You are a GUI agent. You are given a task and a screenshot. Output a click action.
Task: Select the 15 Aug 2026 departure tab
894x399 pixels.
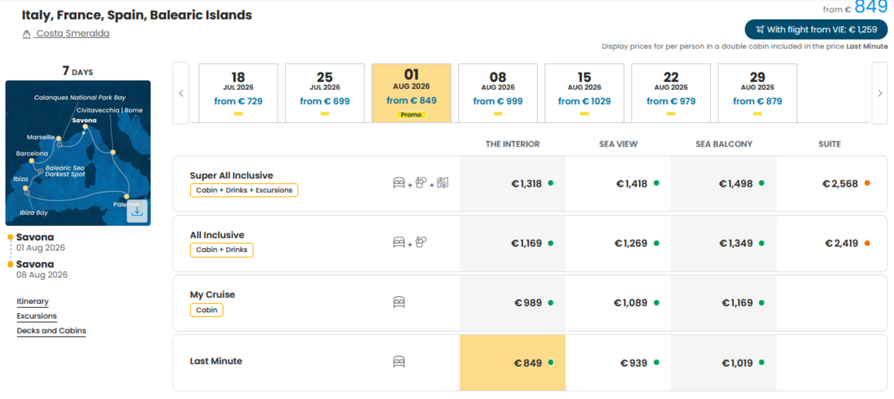[584, 93]
